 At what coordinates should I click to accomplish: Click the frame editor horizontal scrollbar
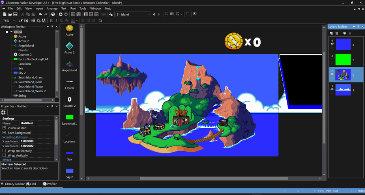(x=214, y=178)
